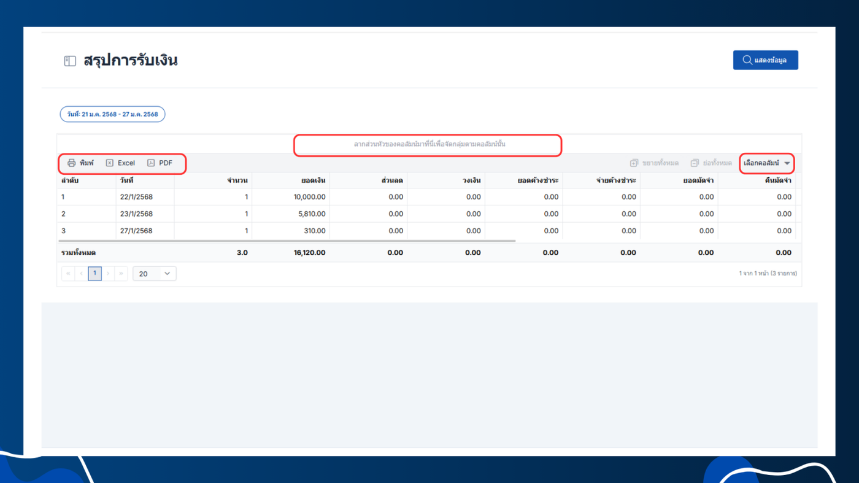Viewport: 859px width, 483px height.
Task: Go to the previous page of results
Action: pos(81,274)
